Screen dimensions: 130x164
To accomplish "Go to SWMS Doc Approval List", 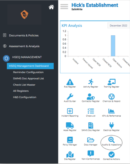I will tap(28, 78).
